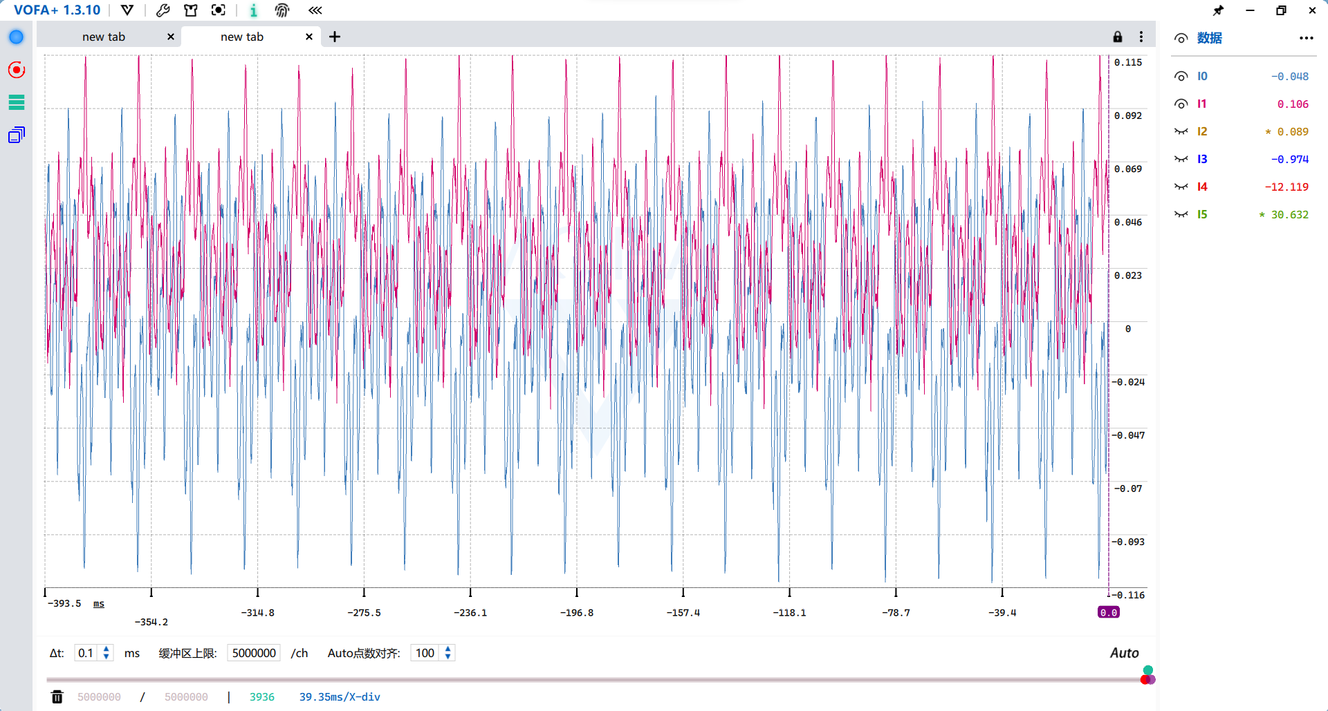Viewport: 1328px width, 711px height.
Task: Select the I4 channel label
Action: tap(1202, 187)
